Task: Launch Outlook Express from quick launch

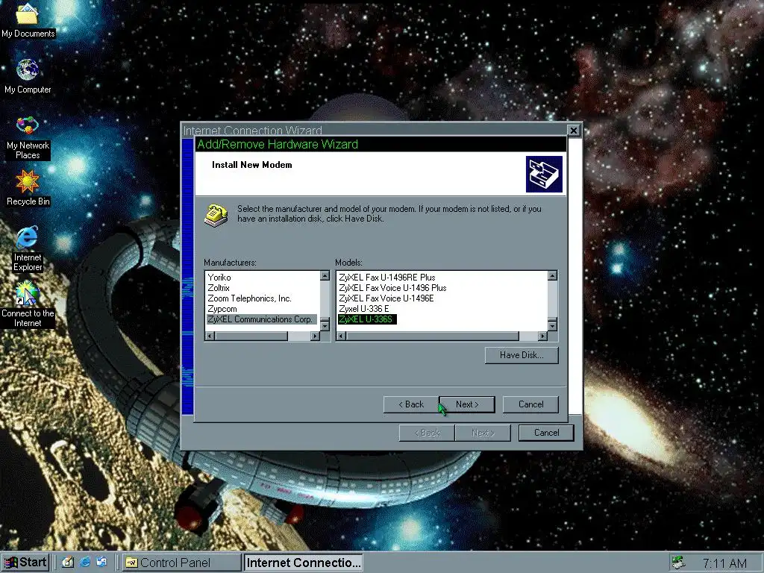Action: click(101, 563)
